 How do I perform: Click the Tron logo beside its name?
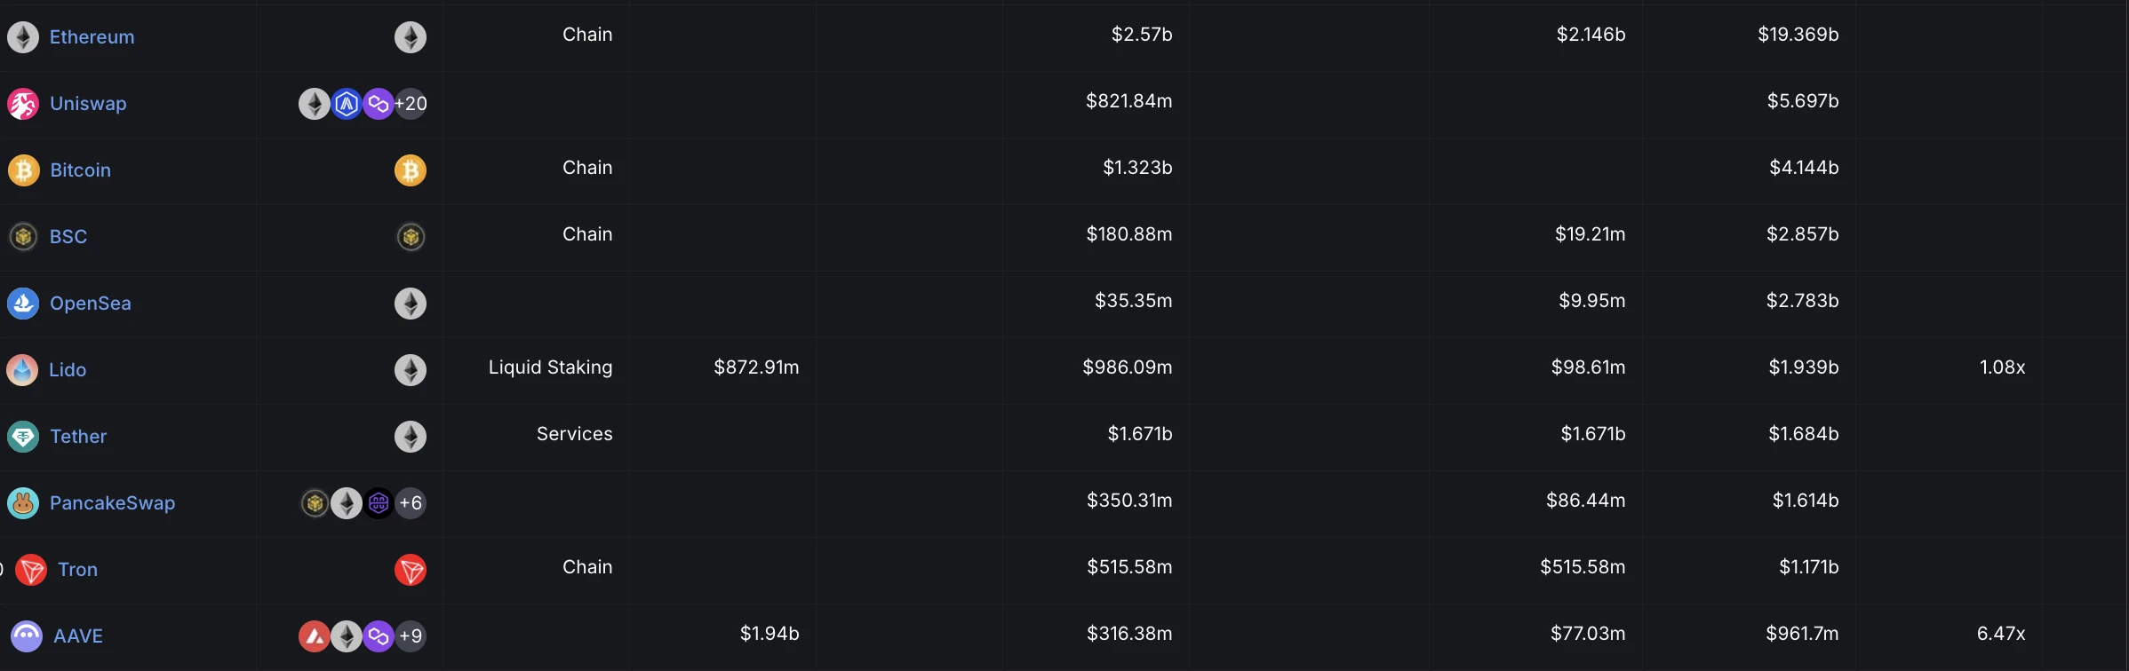[32, 570]
